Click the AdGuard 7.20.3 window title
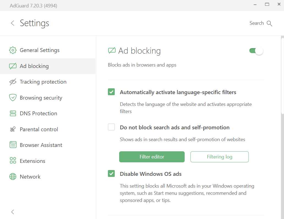This screenshot has height=219, width=284. click(x=34, y=6)
